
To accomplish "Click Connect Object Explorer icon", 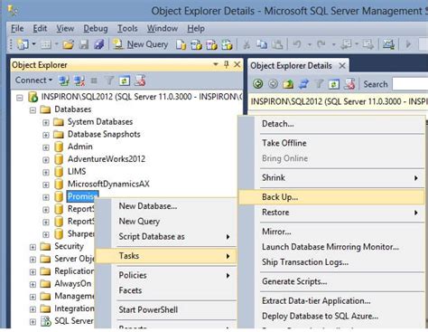I will pos(64,81).
